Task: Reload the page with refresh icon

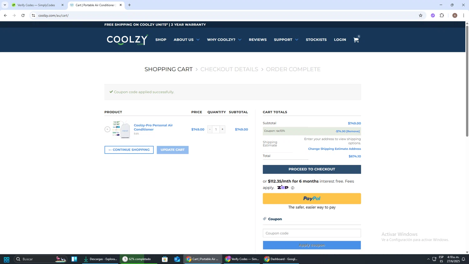Action: coord(23,15)
